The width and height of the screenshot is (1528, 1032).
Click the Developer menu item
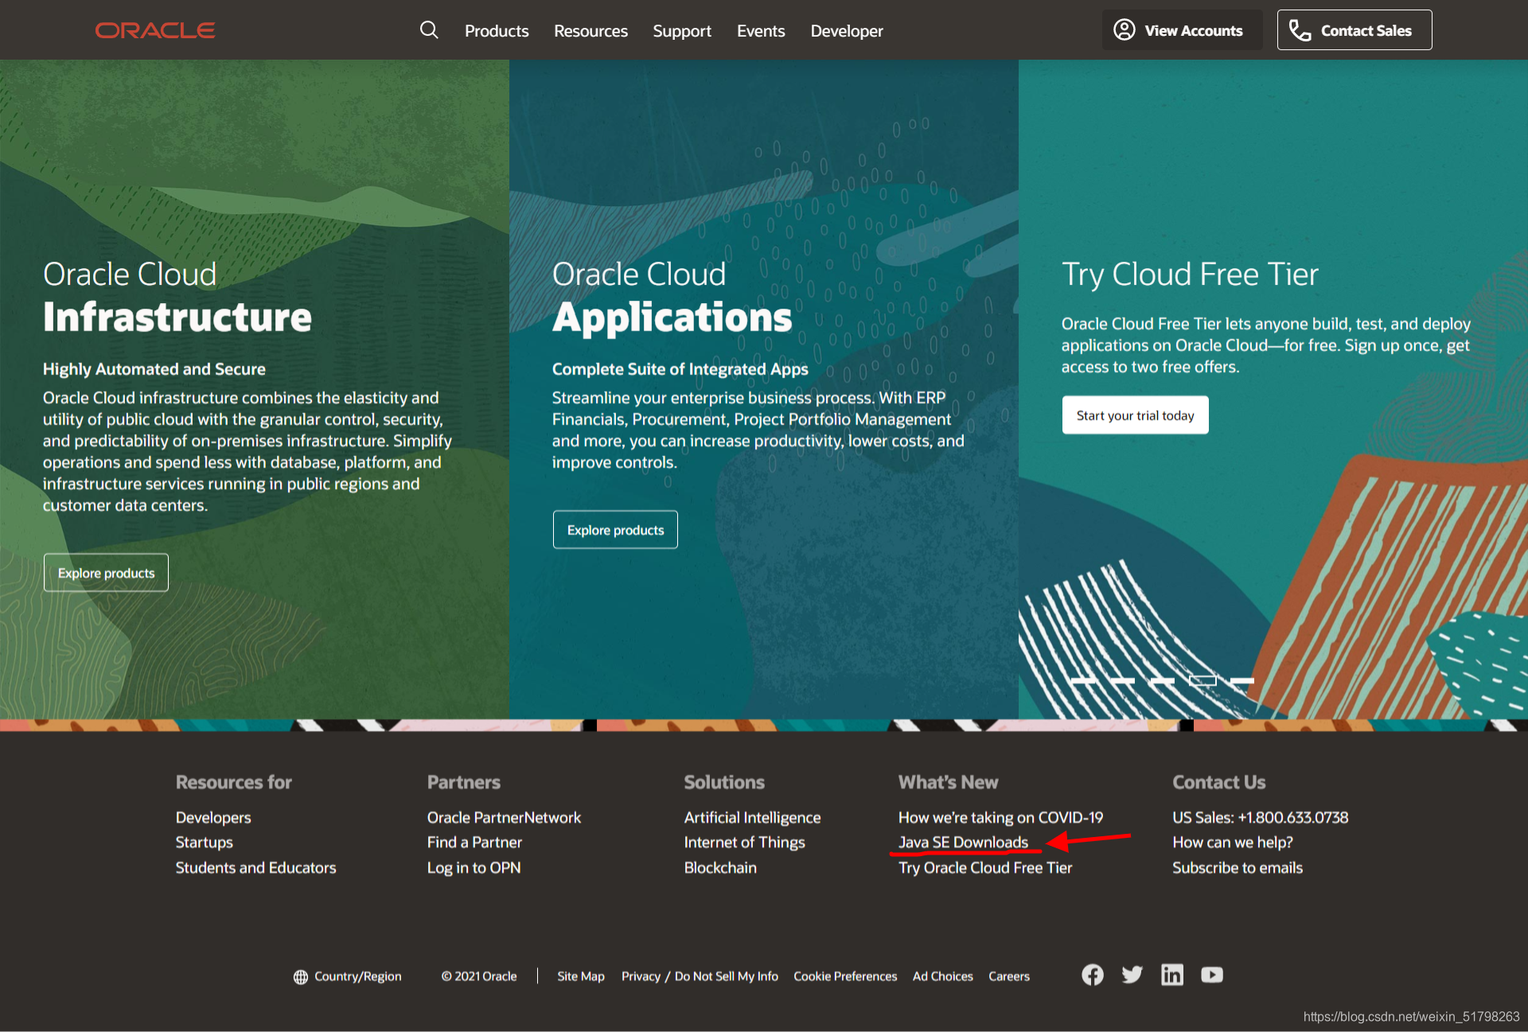[846, 31]
